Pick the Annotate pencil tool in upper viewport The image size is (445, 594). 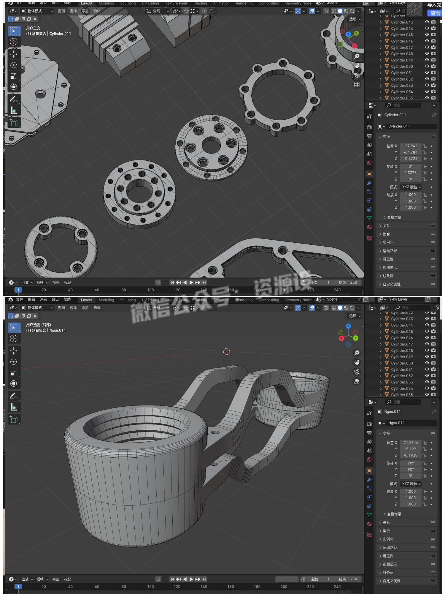point(14,99)
